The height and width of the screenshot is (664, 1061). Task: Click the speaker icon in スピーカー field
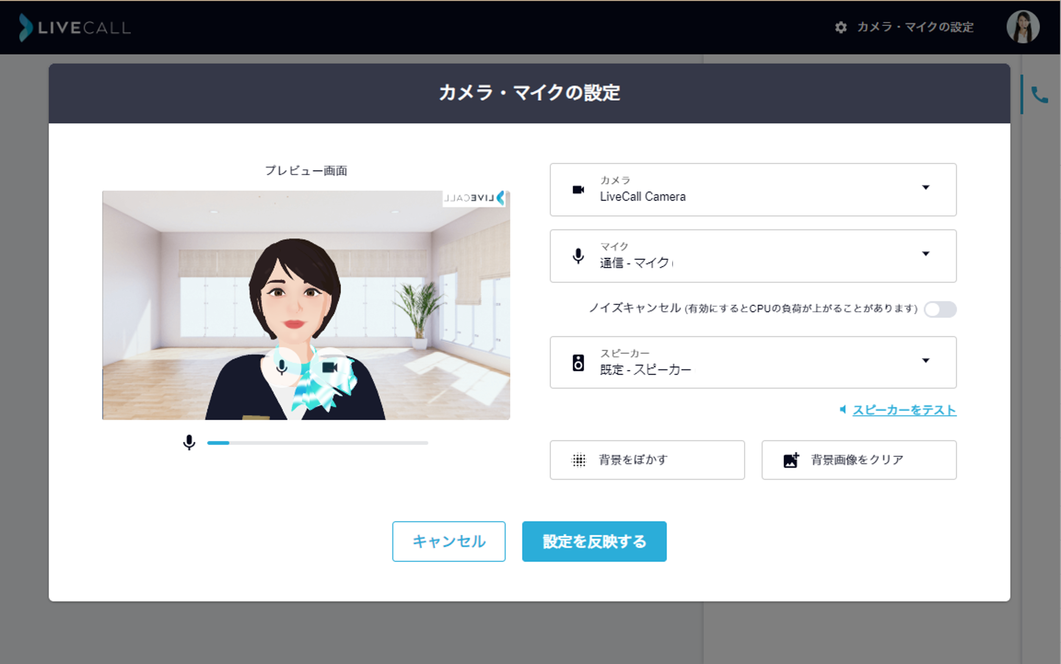click(x=578, y=363)
